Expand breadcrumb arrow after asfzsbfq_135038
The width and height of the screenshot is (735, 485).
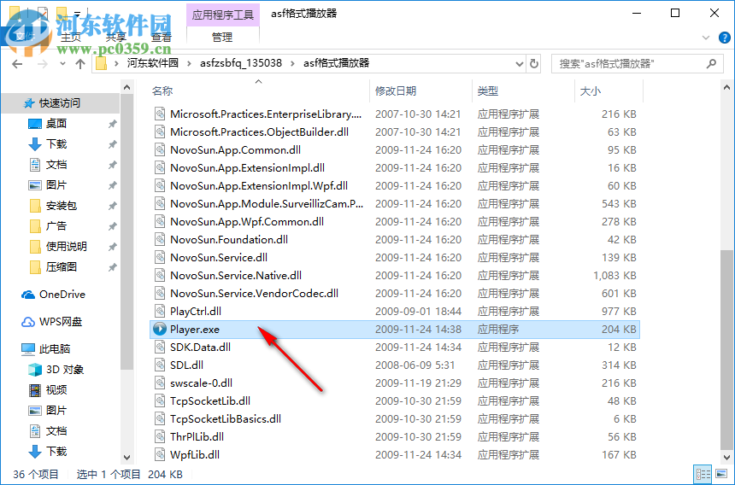click(x=292, y=63)
